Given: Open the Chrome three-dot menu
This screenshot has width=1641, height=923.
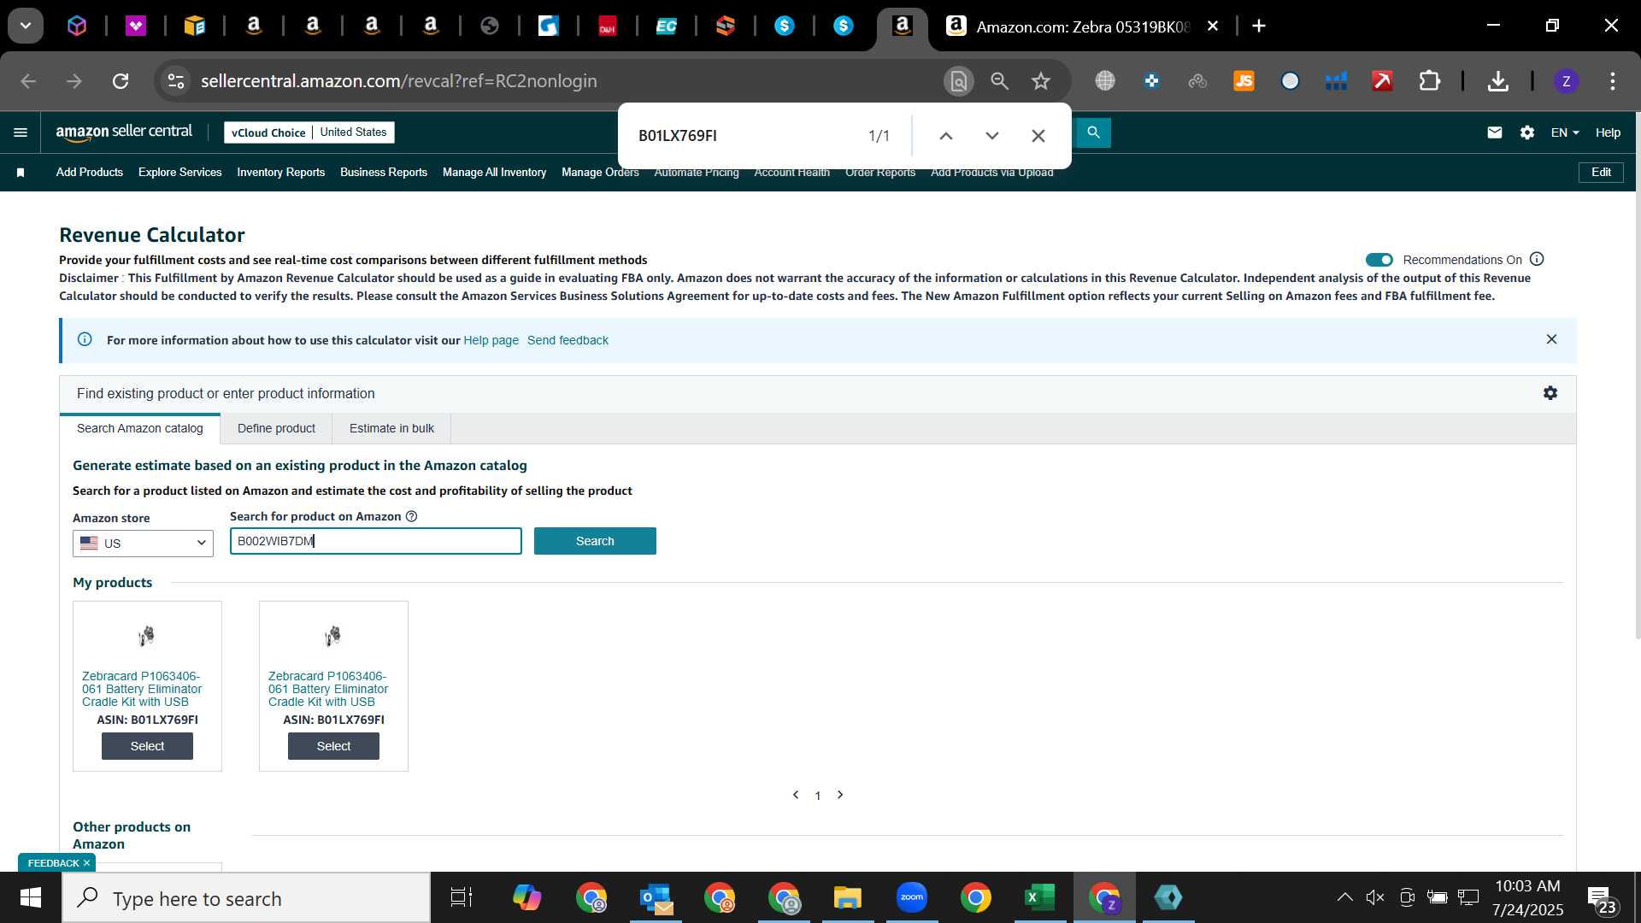Looking at the screenshot, I should click(1613, 81).
